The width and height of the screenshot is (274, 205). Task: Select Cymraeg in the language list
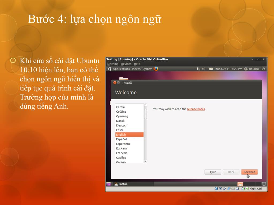click(x=129, y=116)
